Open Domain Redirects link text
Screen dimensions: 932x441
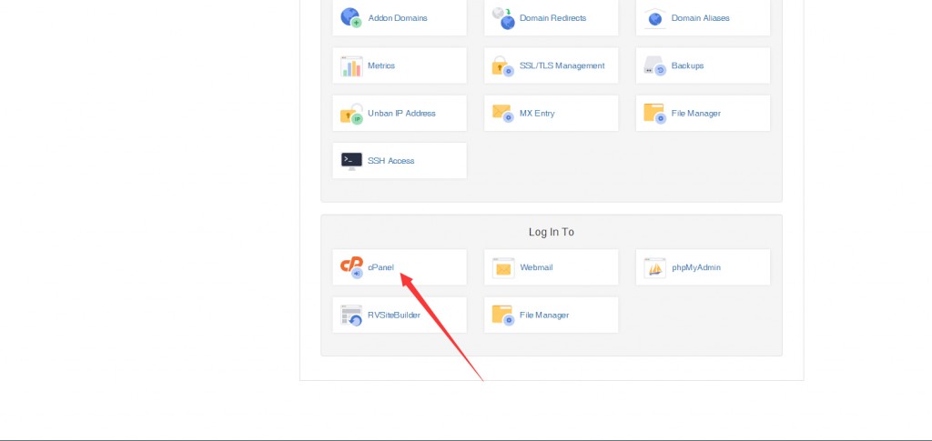click(552, 18)
